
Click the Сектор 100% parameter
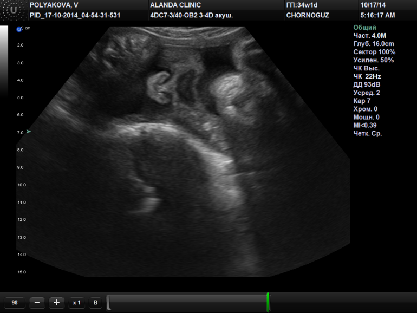click(374, 52)
